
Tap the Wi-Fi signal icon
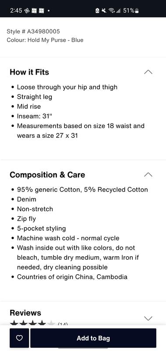pyautogui.click(x=110, y=11)
